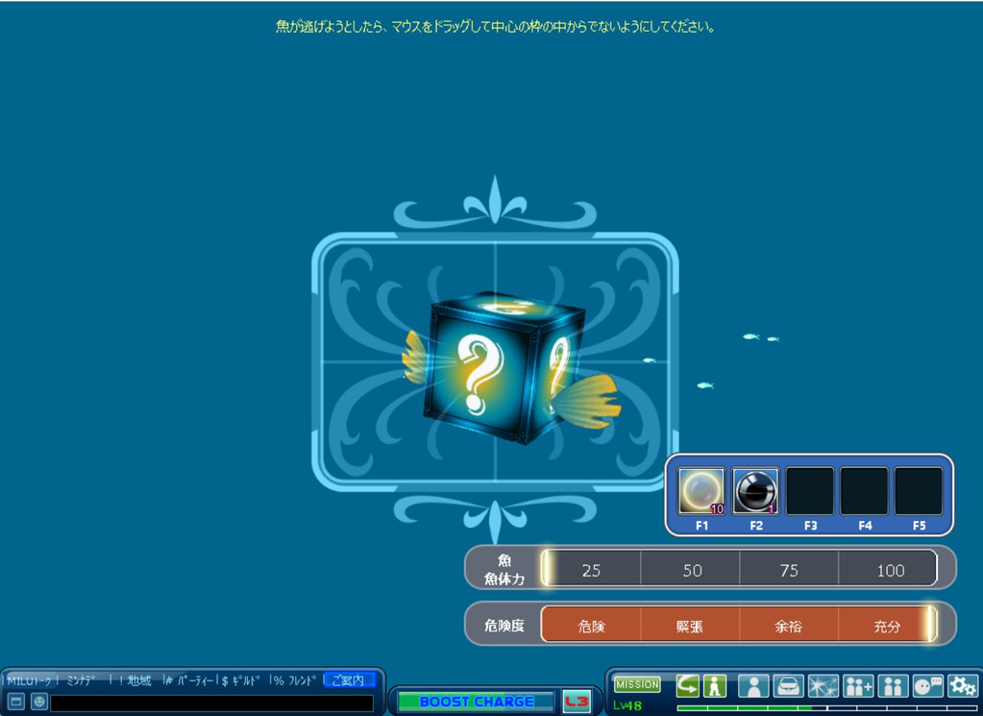Switch to the ご案内 chat tab
Viewport: 983px width, 716px height.
[x=348, y=680]
